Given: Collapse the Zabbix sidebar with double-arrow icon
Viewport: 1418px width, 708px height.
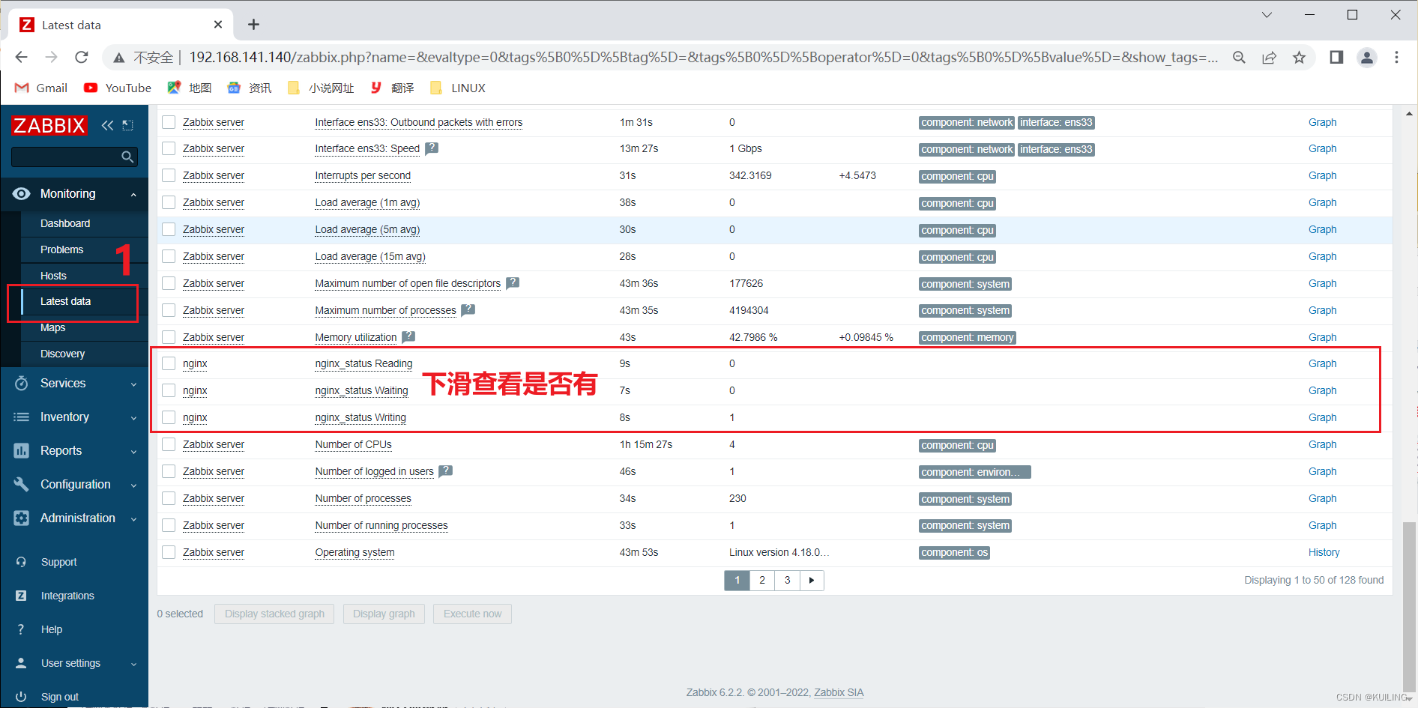Looking at the screenshot, I should (107, 125).
